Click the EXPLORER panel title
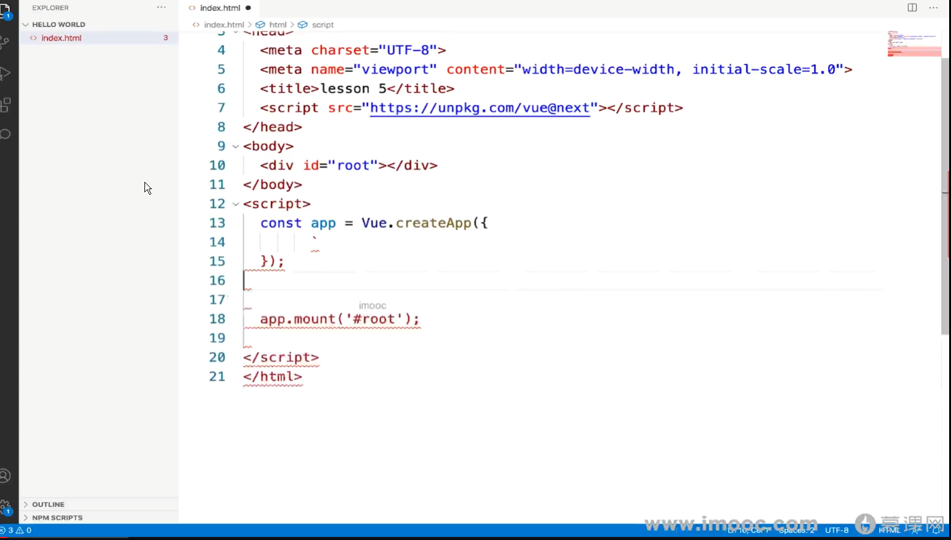 point(50,8)
